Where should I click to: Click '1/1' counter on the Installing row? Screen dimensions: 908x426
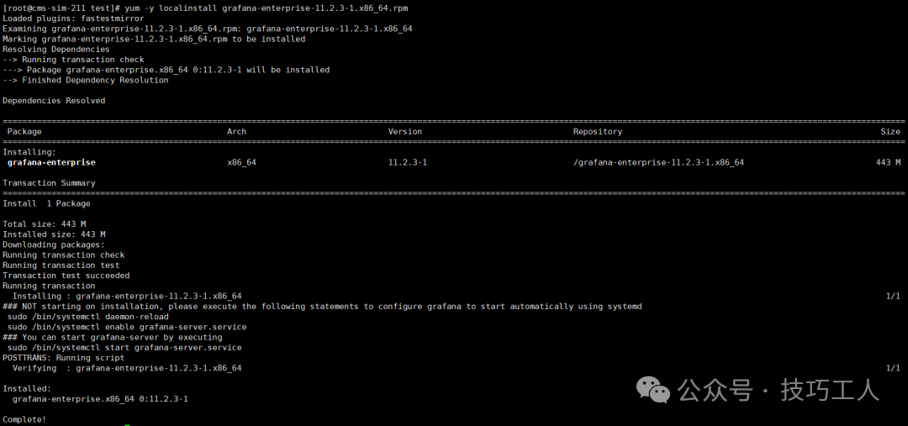893,297
